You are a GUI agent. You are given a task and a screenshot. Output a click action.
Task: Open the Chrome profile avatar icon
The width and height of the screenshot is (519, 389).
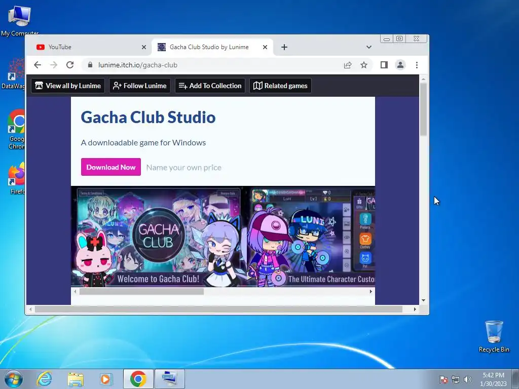[400, 65]
